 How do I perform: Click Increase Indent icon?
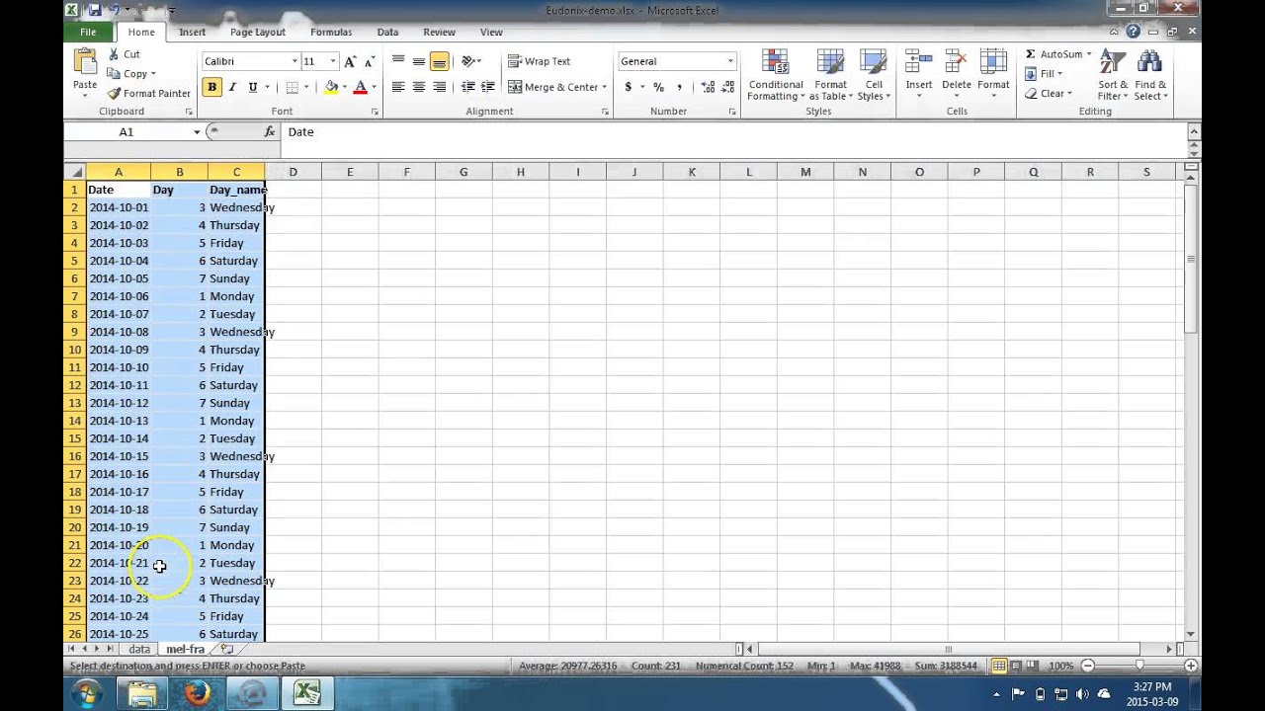click(x=487, y=87)
